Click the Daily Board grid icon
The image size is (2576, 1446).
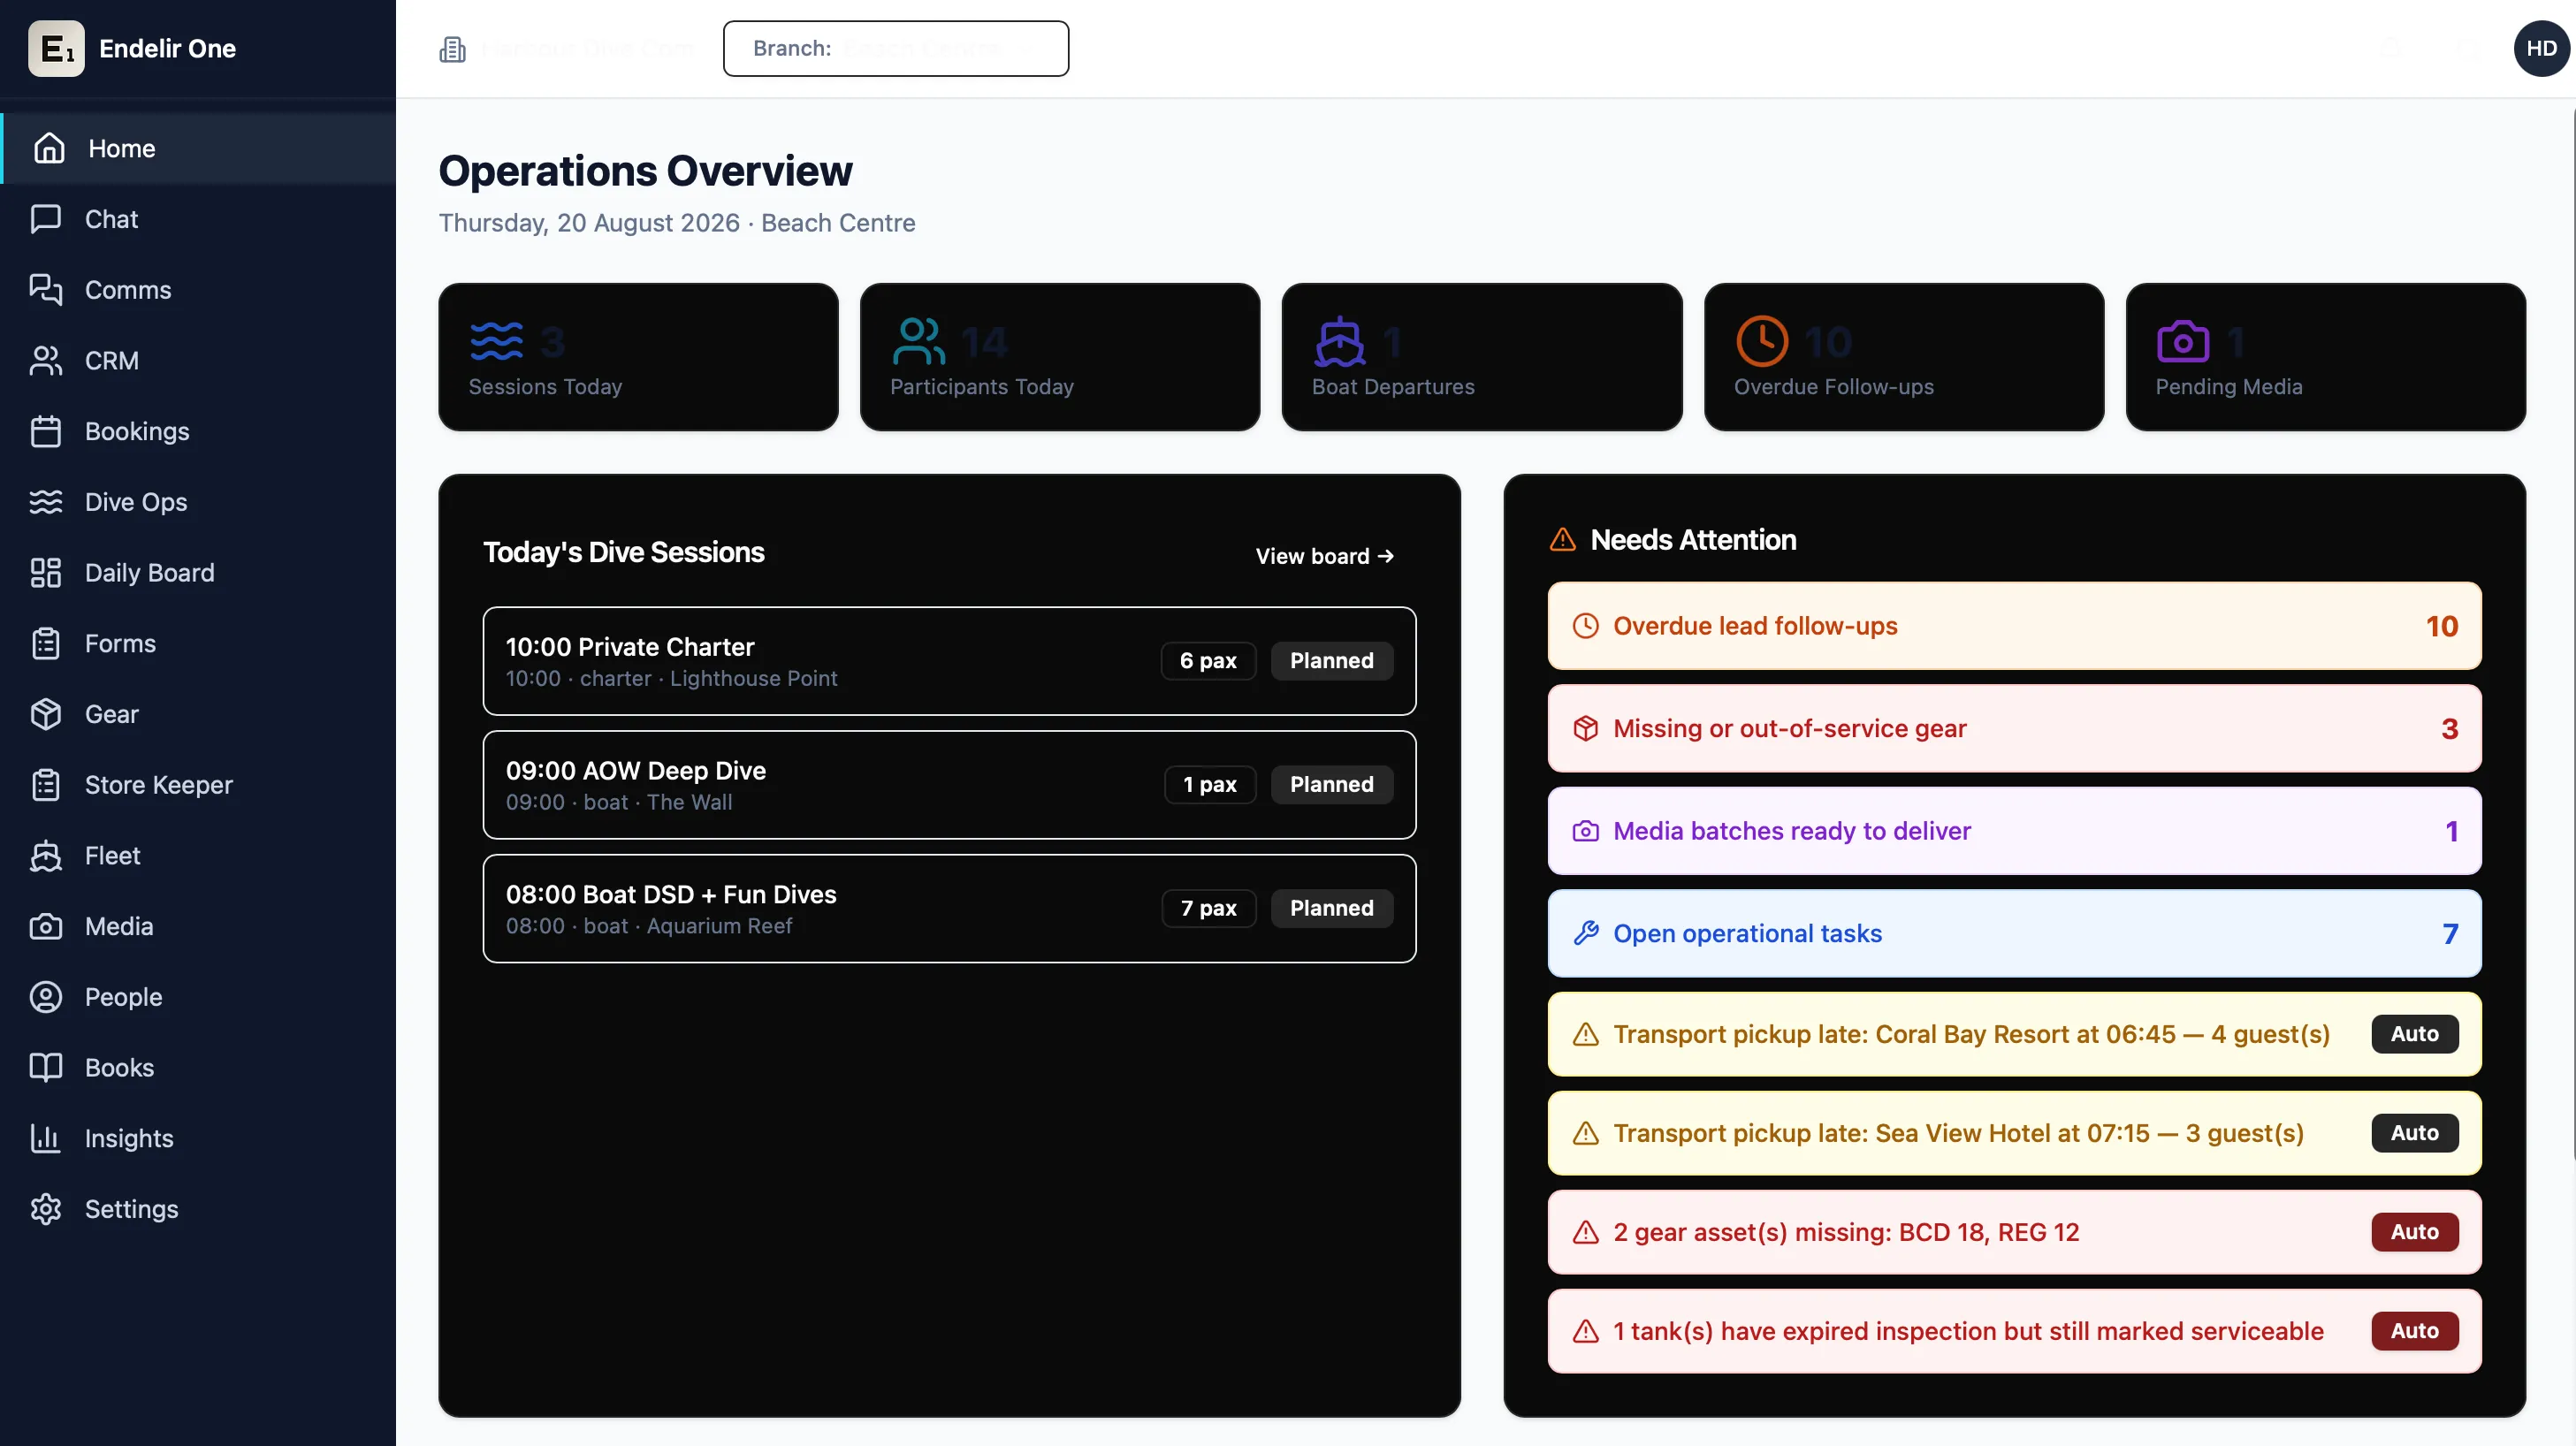pos(46,573)
